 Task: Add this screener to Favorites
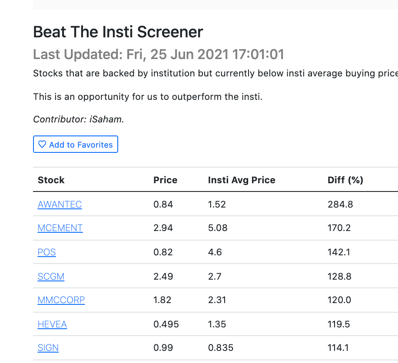(x=76, y=144)
